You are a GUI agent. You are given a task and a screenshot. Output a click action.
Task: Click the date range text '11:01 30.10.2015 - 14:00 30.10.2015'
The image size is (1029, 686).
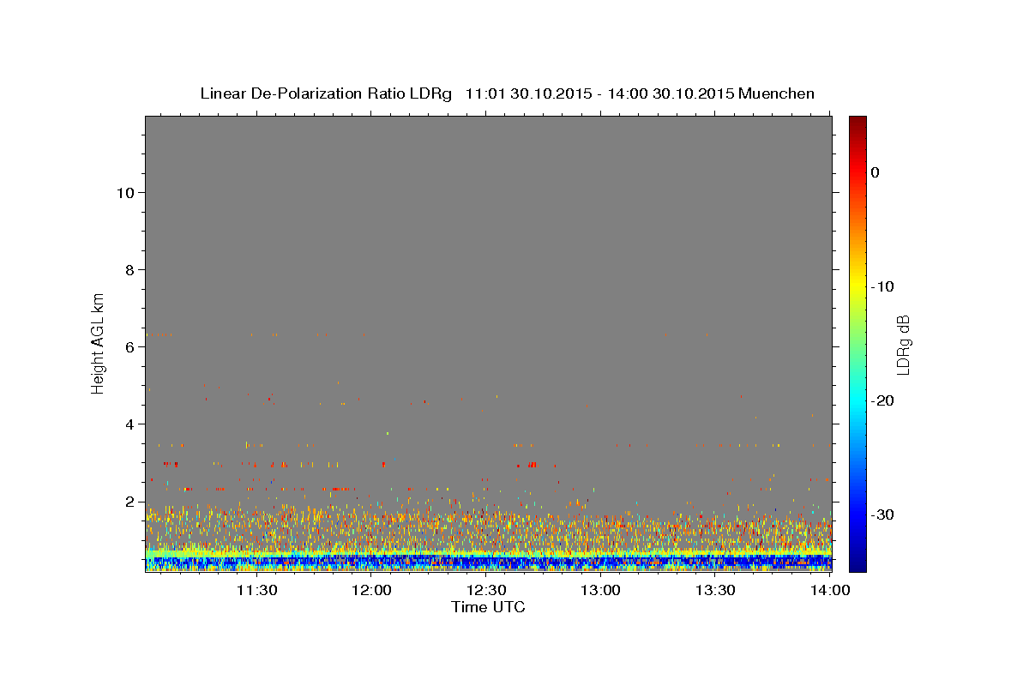[x=599, y=93]
